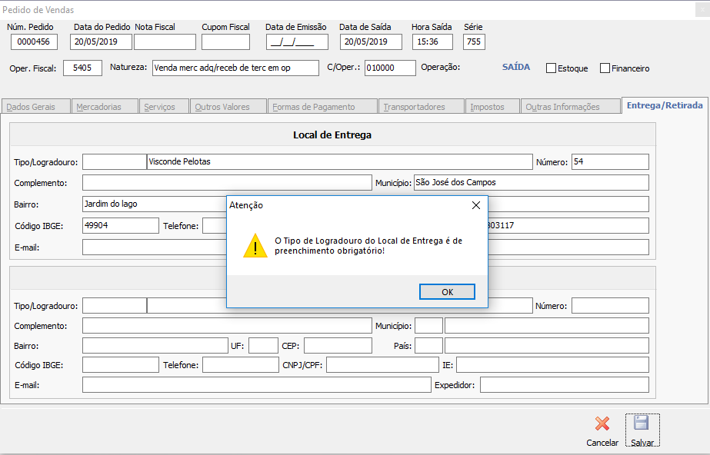Click the Data do Pedido field
Screen dimensions: 710x455
[101, 42]
